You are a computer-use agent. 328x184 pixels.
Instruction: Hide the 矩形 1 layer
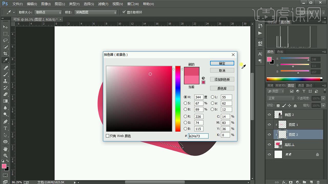[269, 144]
